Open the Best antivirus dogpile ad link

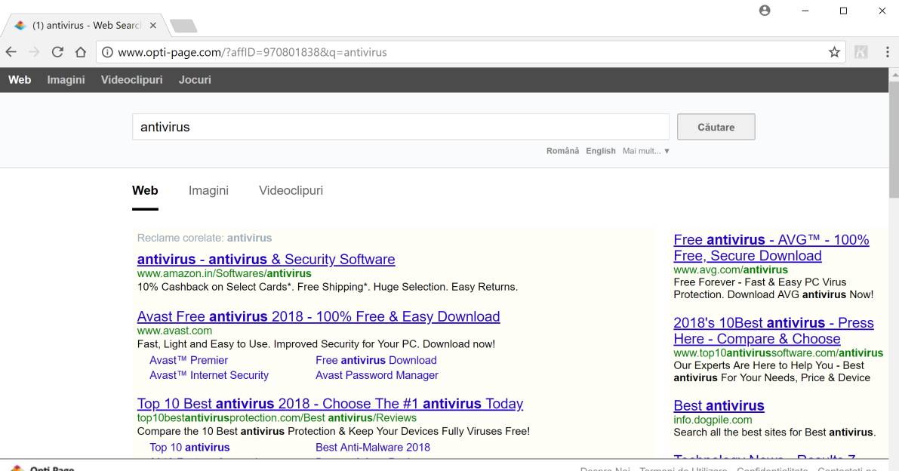click(x=719, y=405)
